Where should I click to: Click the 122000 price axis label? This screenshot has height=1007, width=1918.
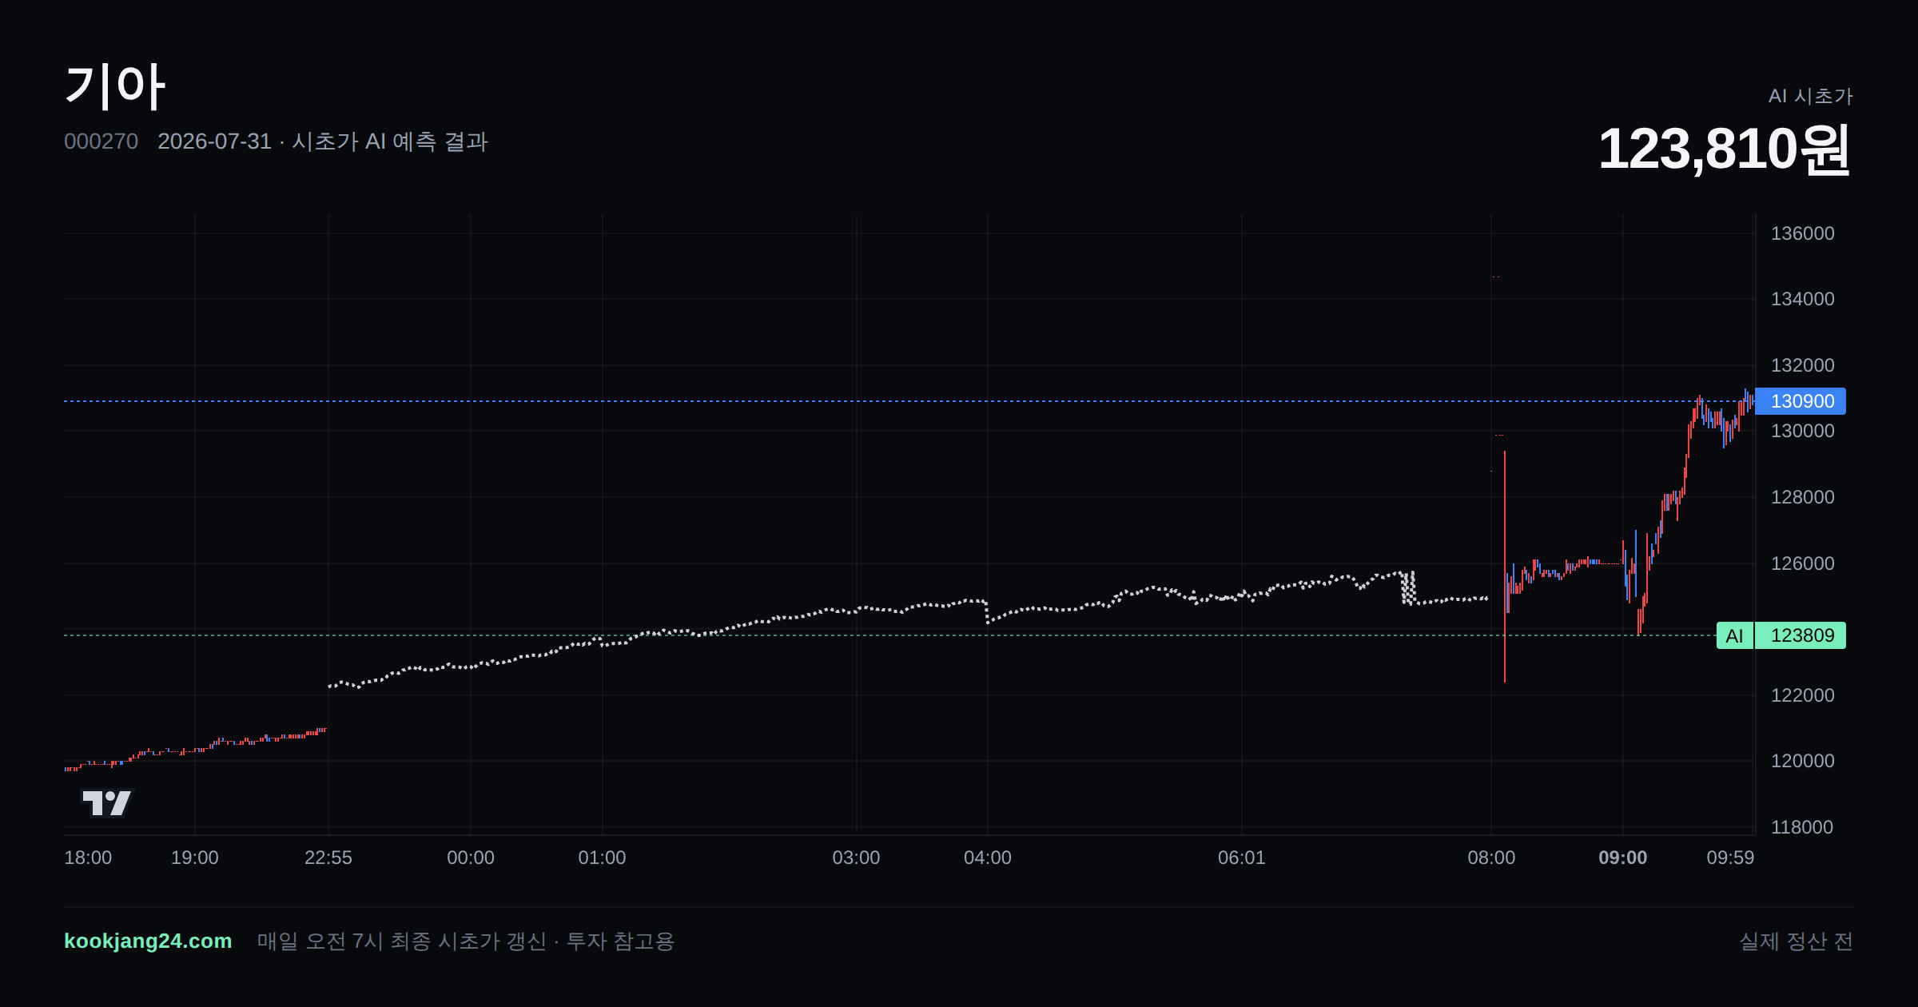[1802, 695]
